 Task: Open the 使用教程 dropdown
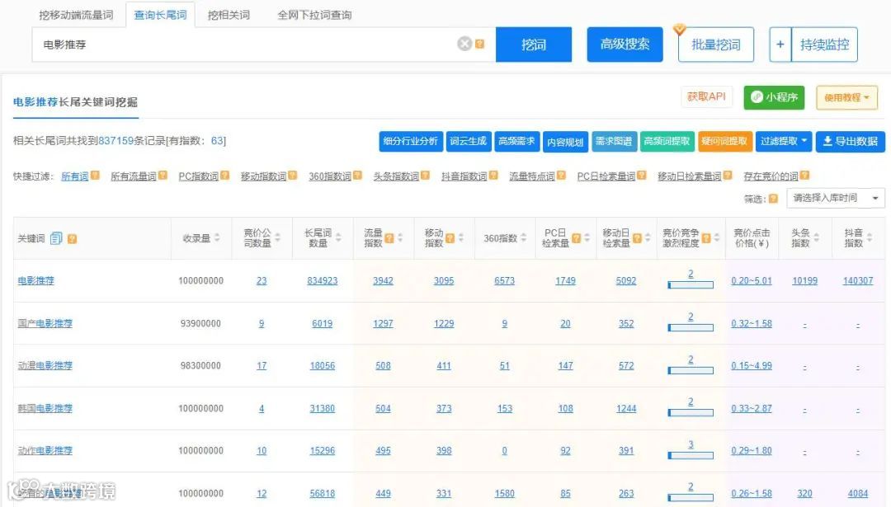[846, 97]
